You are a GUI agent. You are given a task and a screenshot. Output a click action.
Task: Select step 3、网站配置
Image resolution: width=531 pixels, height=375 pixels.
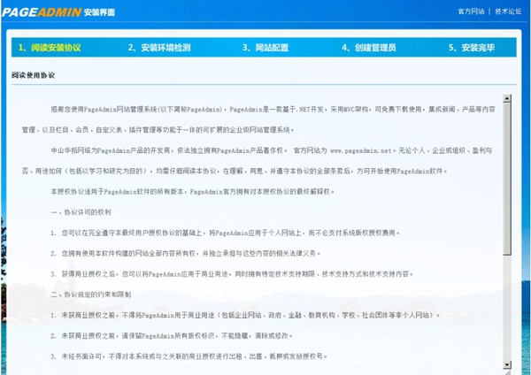coord(265,48)
